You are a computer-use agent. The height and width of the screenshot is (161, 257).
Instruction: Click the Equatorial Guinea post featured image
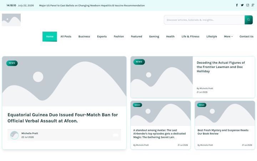pyautogui.click(x=64, y=82)
